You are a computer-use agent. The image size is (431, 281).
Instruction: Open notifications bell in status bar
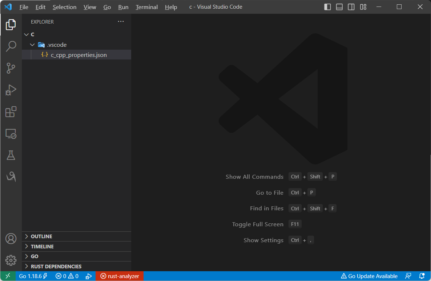point(422,276)
